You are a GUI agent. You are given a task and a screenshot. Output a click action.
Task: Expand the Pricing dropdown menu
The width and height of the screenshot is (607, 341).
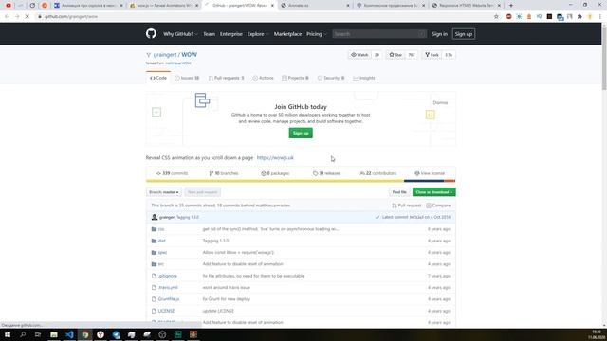point(316,34)
